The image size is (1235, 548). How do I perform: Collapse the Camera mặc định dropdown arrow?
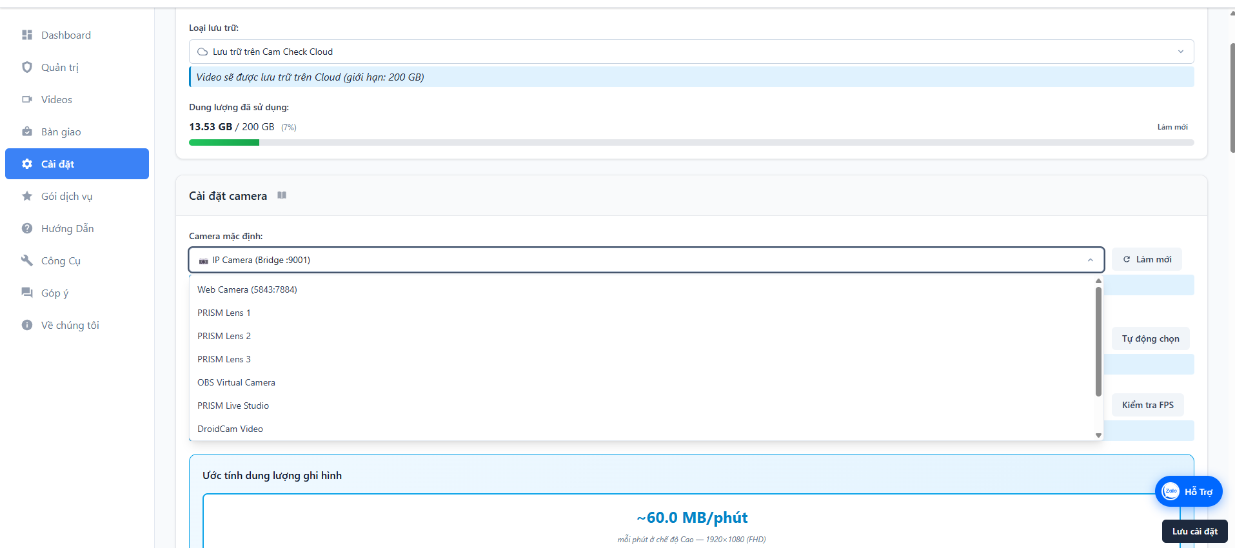[x=1091, y=260]
